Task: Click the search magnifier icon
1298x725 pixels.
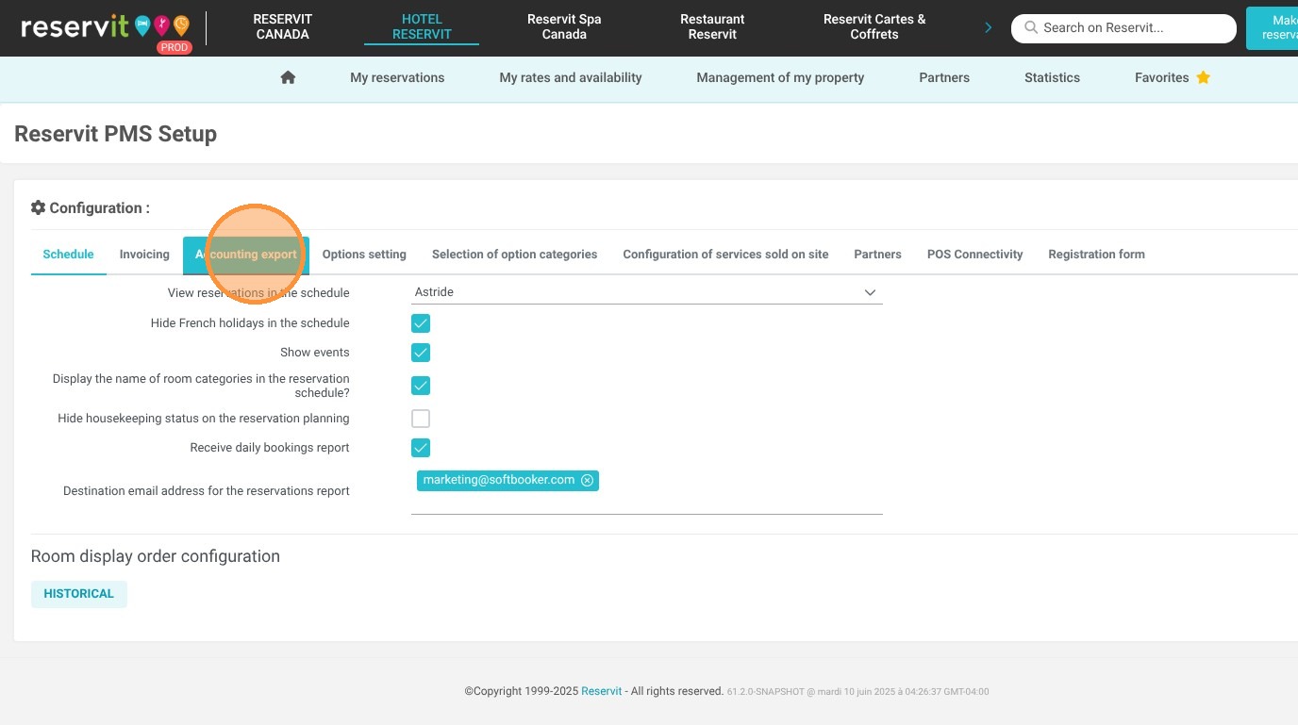Action: coord(1031,28)
